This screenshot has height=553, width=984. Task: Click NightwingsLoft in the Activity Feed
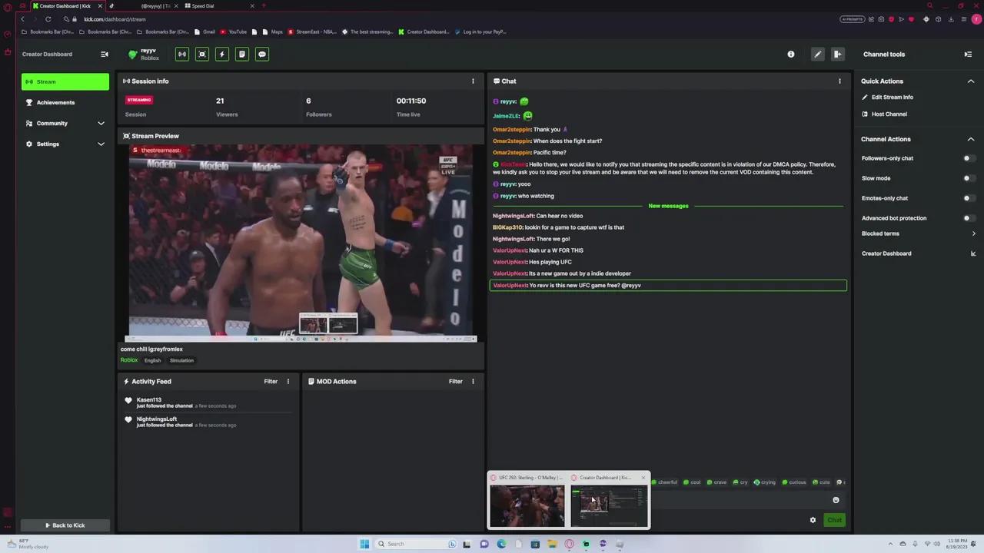157,419
